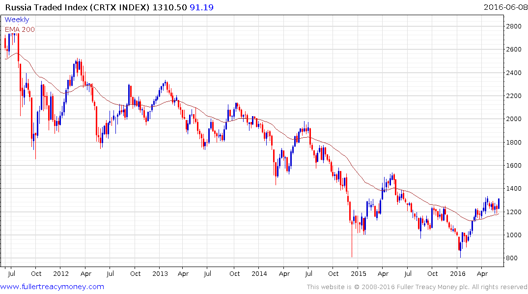Click the 1400 price axis label
The height and width of the screenshot is (294, 528).
coord(514,189)
